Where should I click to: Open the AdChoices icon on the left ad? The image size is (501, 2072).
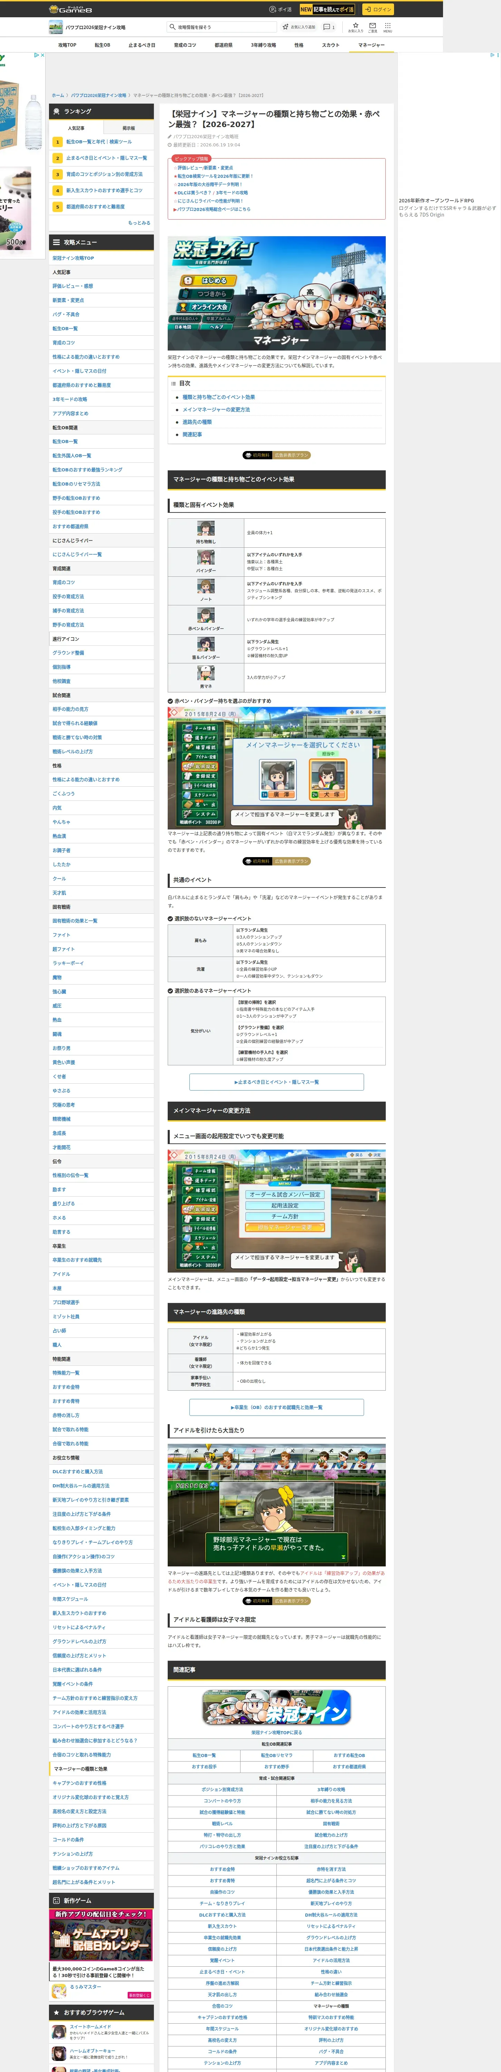point(36,56)
